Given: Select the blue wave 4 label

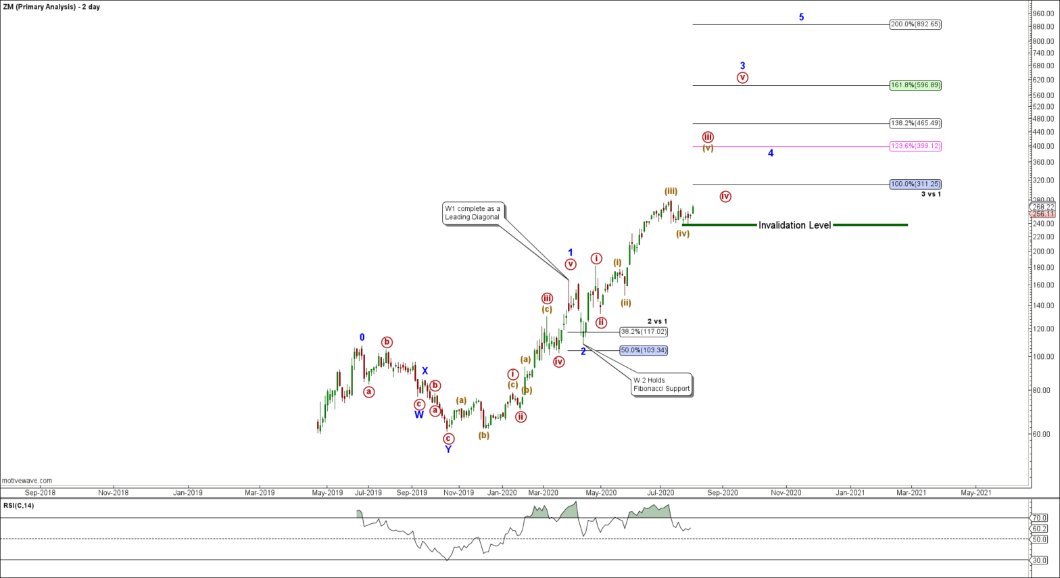Looking at the screenshot, I should click(771, 153).
